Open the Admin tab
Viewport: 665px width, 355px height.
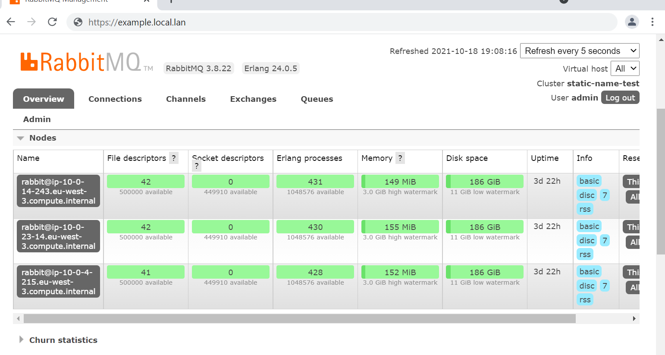(x=37, y=119)
